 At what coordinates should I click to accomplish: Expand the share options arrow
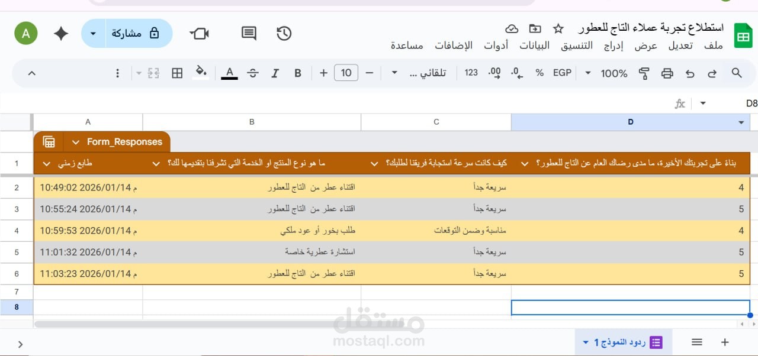[92, 33]
